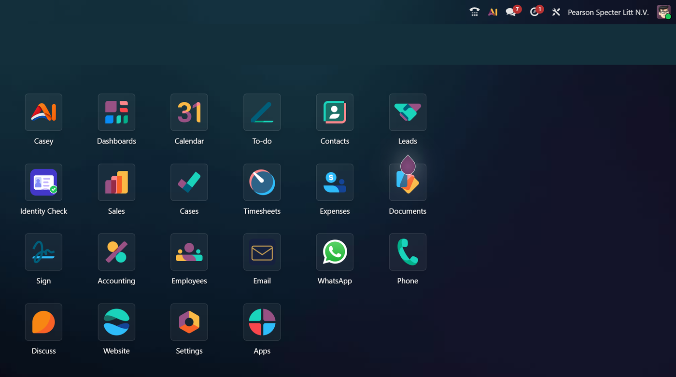Image resolution: width=676 pixels, height=377 pixels.
Task: Launch the Sign app
Action: [43, 252]
